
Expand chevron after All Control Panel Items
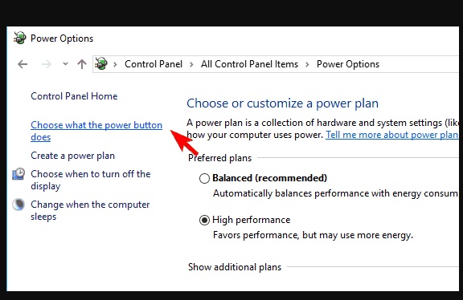(x=307, y=64)
